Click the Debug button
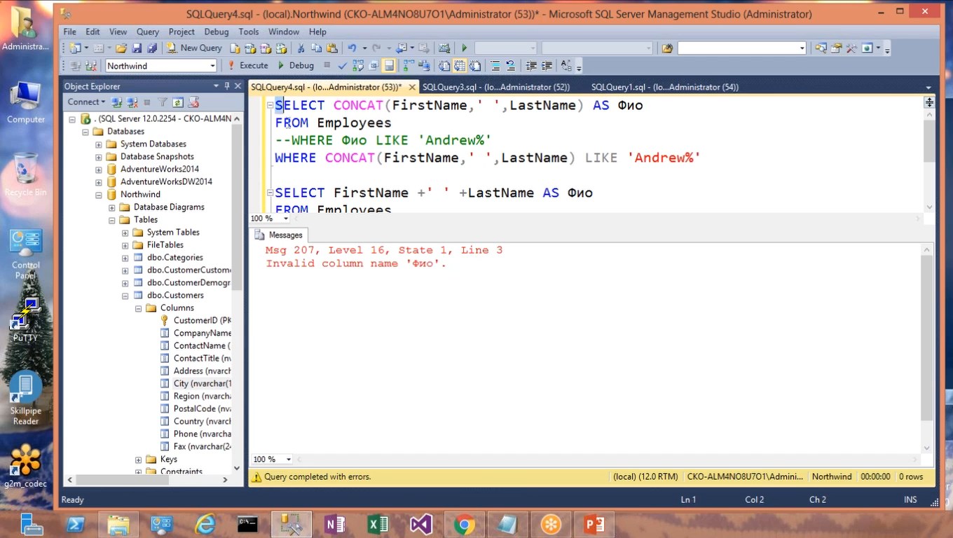 click(295, 65)
